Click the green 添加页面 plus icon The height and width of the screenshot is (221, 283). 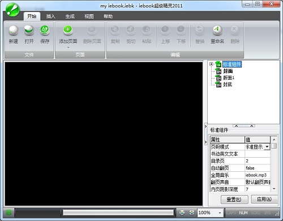(68, 31)
